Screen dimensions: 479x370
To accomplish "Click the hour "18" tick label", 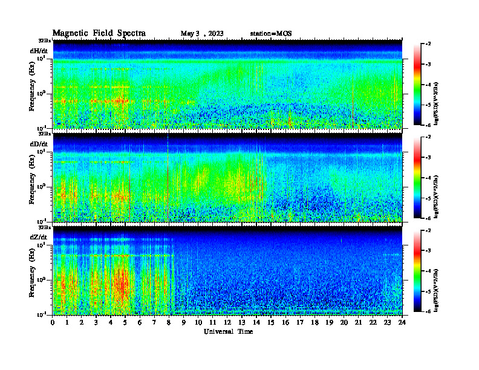I will (314, 322).
